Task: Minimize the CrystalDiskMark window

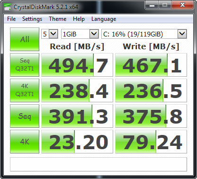Action: pos(152,6)
